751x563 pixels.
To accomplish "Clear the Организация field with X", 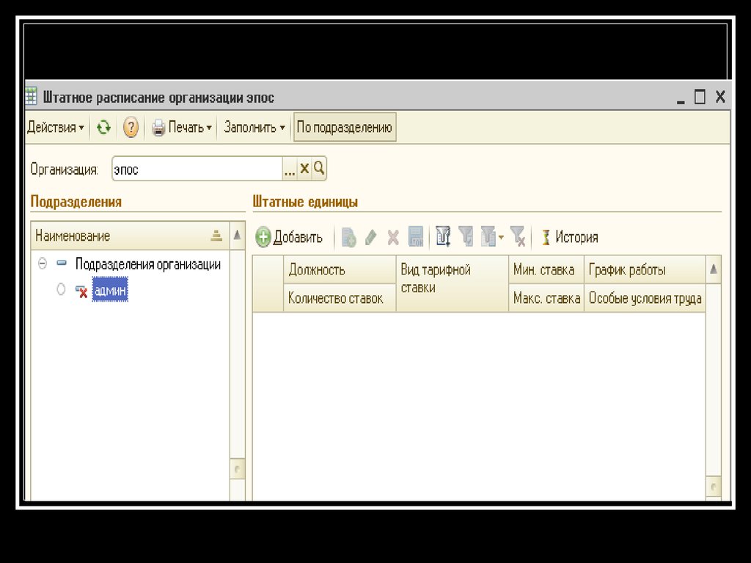I will (304, 169).
